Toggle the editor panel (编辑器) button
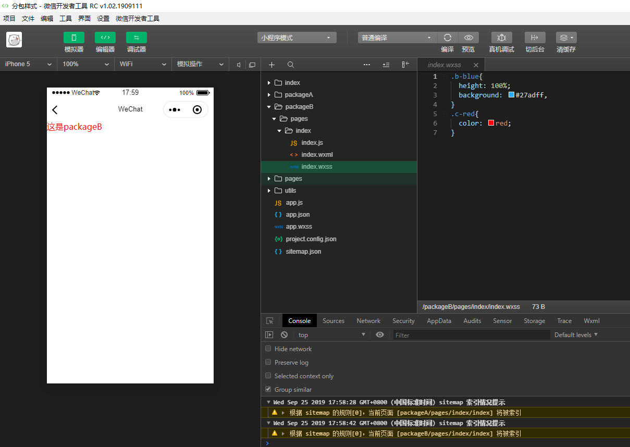This screenshot has width=630, height=447. tap(105, 38)
